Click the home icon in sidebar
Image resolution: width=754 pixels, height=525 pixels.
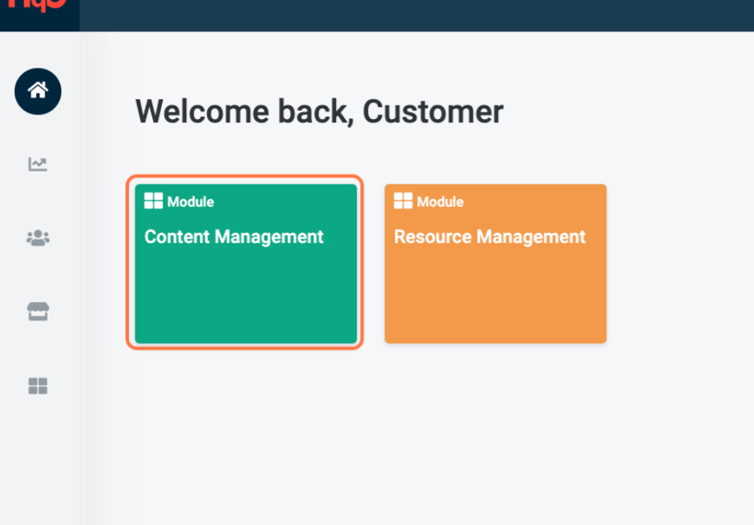[38, 91]
